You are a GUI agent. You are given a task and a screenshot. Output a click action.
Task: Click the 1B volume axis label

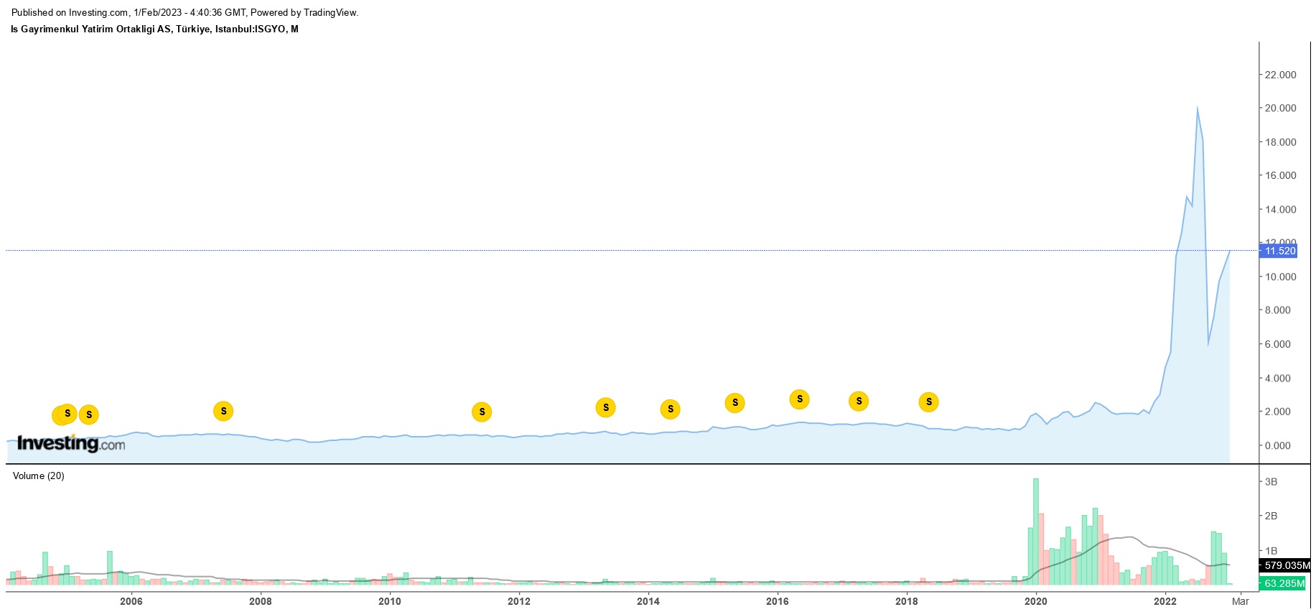pyautogui.click(x=1271, y=551)
